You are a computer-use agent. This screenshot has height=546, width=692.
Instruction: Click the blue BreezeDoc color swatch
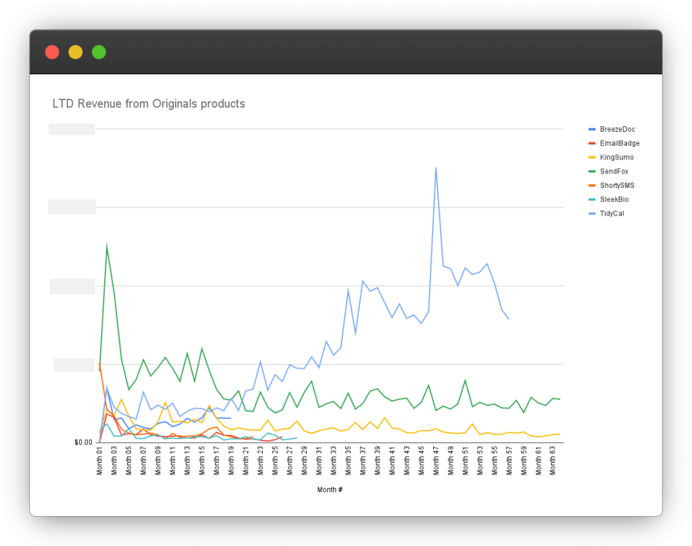(x=591, y=129)
